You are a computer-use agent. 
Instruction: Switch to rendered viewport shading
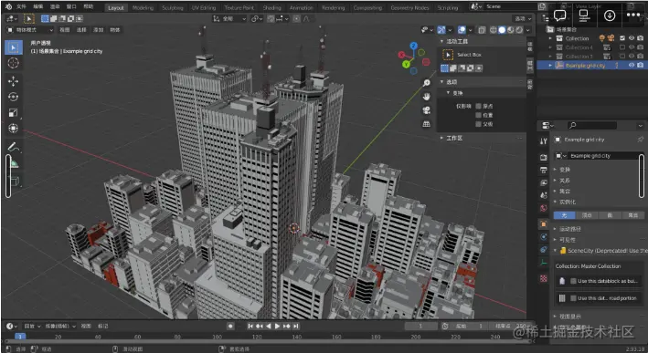519,30
